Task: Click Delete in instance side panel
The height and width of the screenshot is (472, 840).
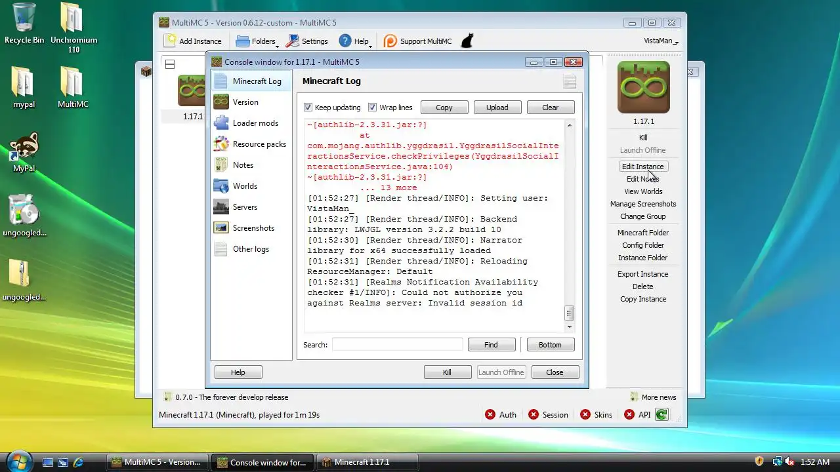Action: [643, 286]
